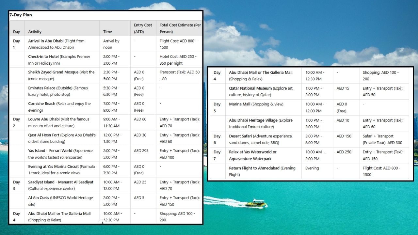Select 'Emirates Palace (Outside)' activity cell
Image resolution: width=418 pixels, height=235 pixels.
(x=62, y=91)
